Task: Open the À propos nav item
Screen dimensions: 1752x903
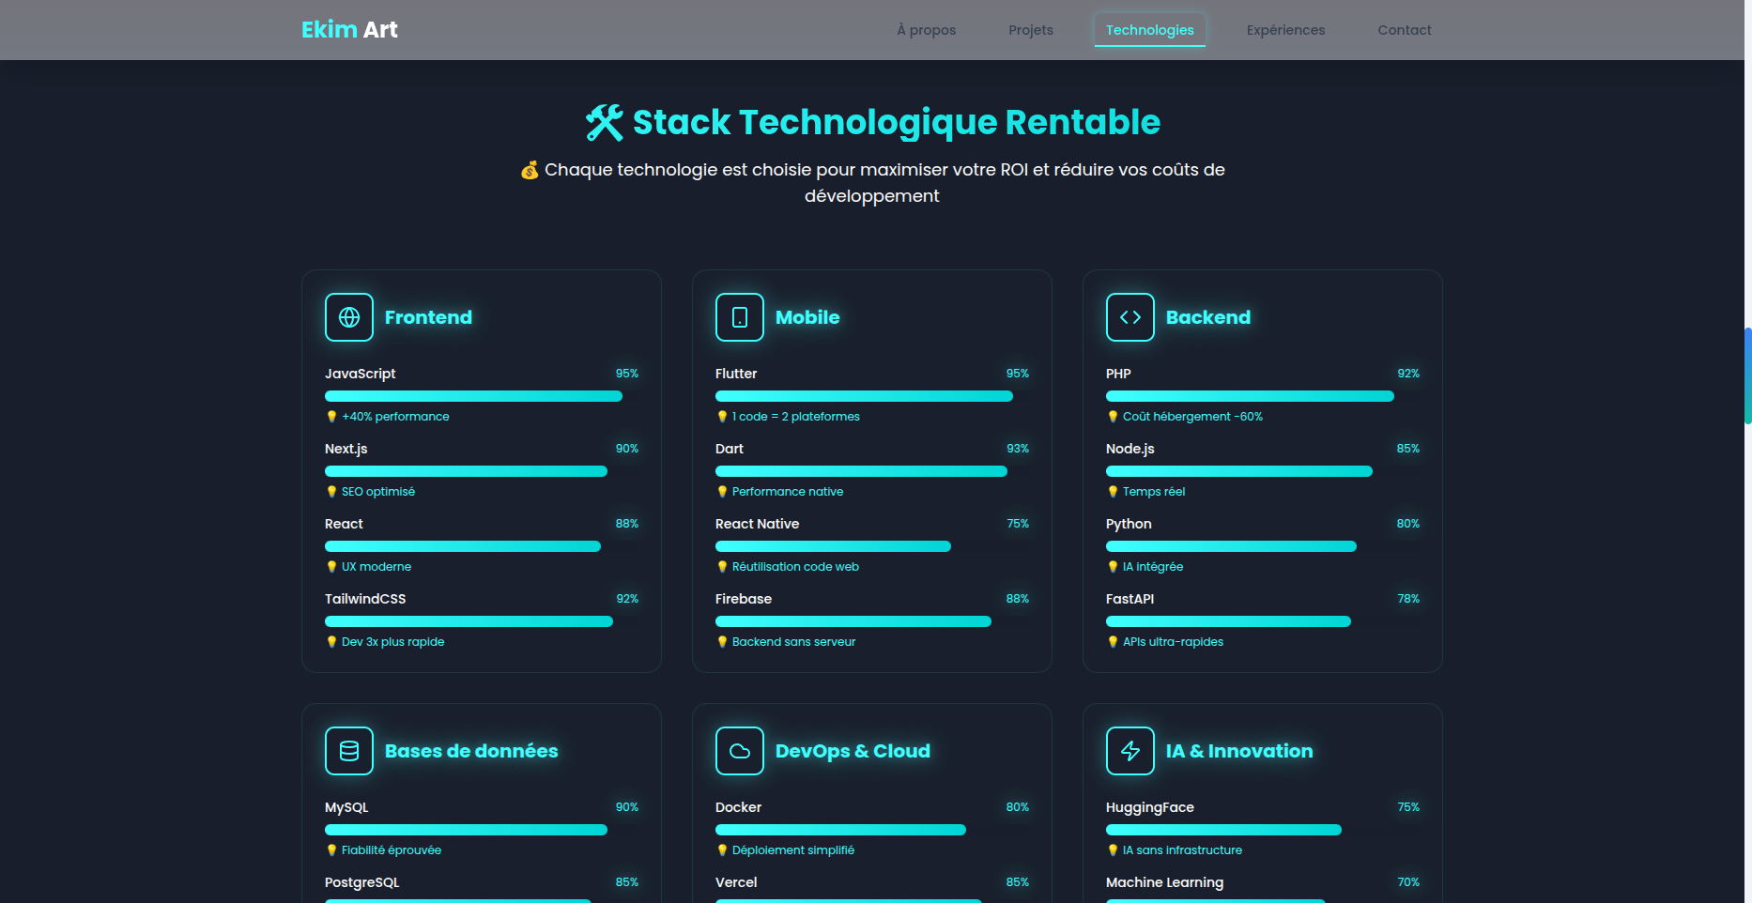Action: [x=926, y=30]
